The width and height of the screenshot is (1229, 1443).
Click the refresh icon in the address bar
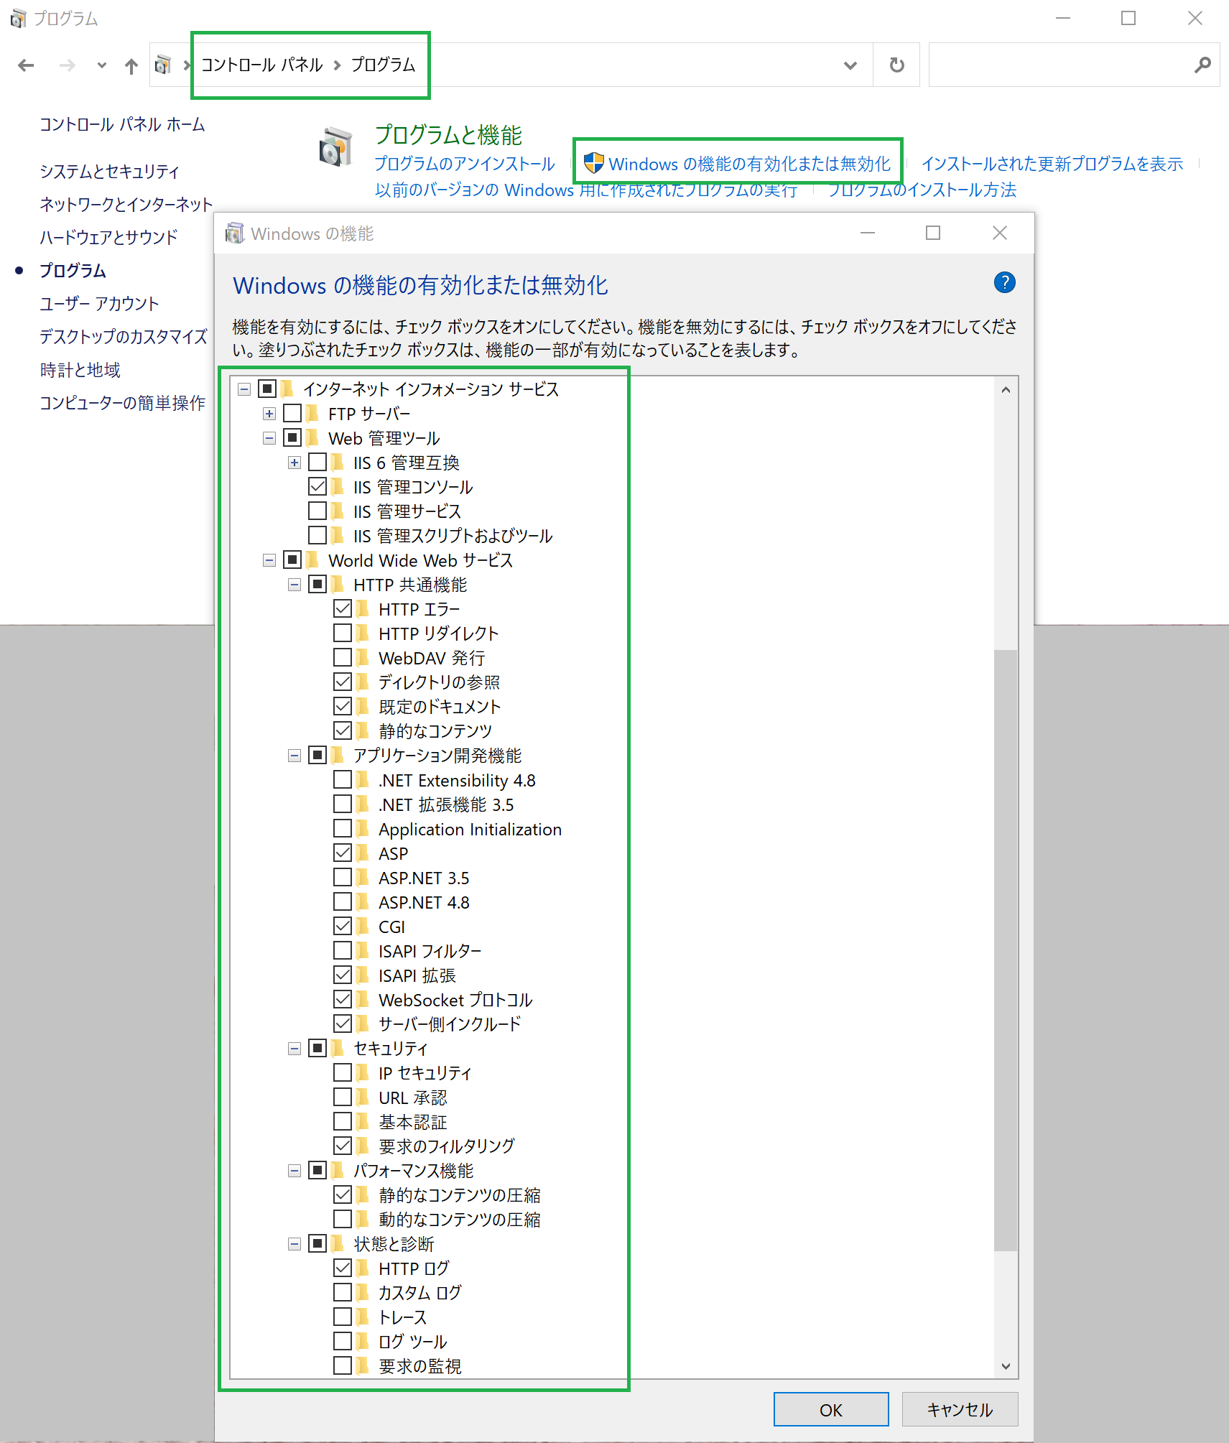pos(896,65)
